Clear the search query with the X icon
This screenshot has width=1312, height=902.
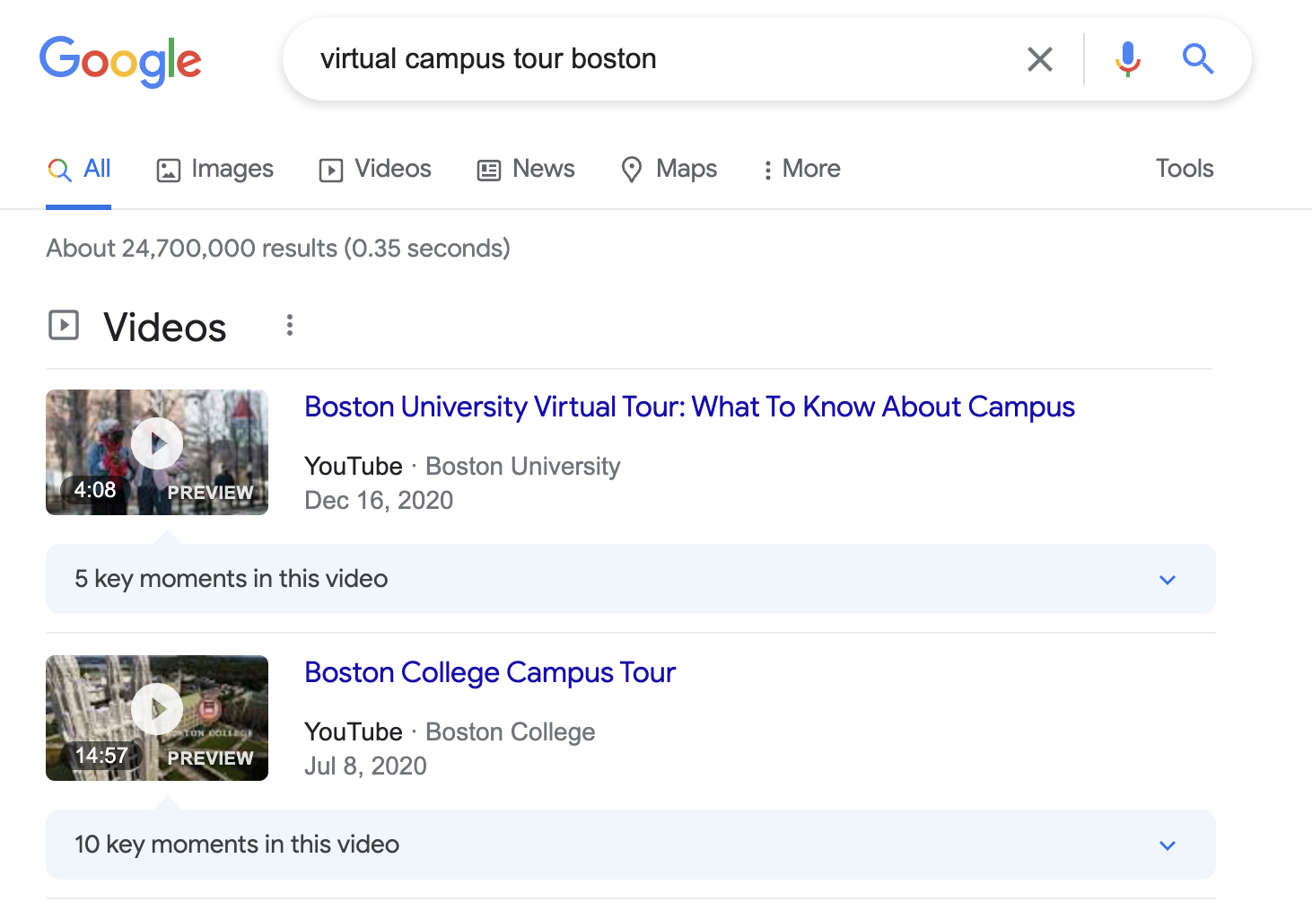[x=1039, y=58]
